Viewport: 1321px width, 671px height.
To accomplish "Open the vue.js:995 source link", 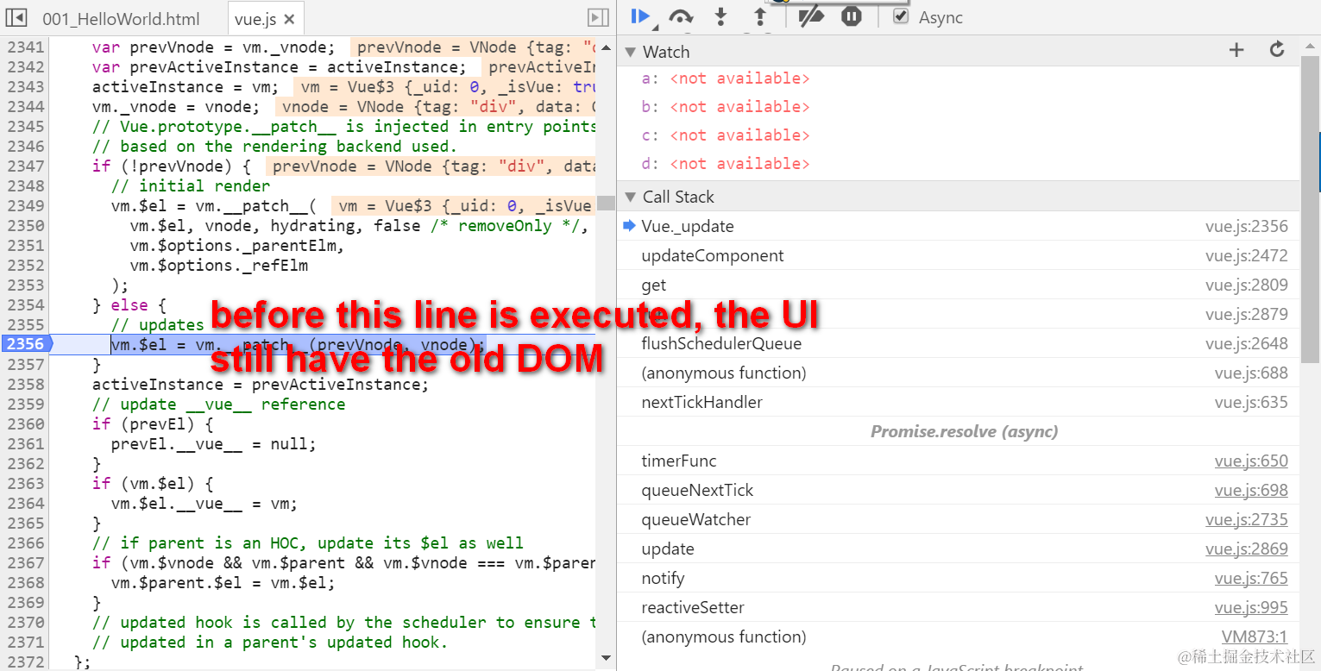I will coord(1251,607).
